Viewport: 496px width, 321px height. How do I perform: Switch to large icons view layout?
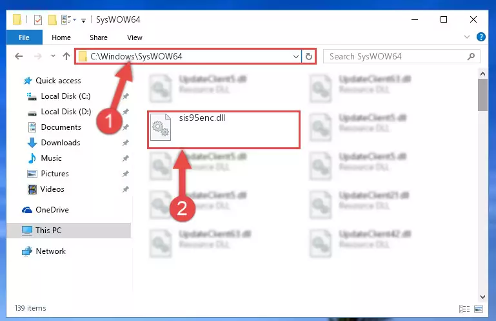click(479, 309)
